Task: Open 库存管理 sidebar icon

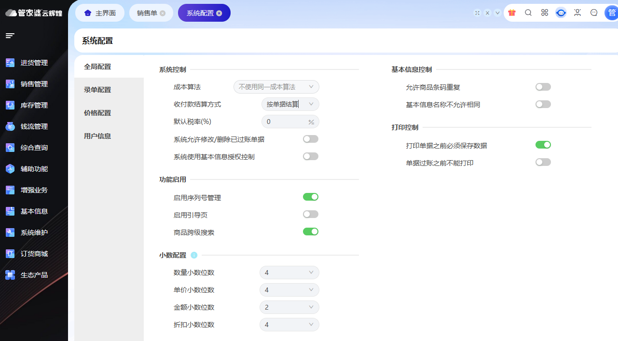Action: click(x=10, y=105)
